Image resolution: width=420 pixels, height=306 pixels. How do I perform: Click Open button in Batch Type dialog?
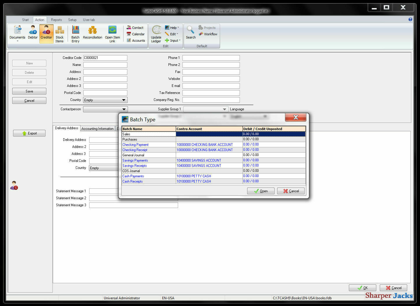coord(261,191)
